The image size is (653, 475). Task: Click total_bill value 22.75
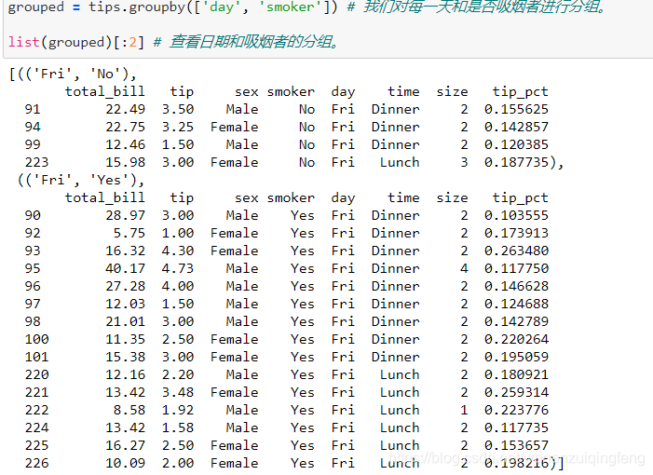[x=126, y=127]
